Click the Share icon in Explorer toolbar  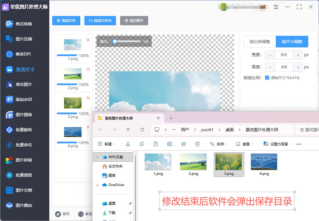coord(184,144)
